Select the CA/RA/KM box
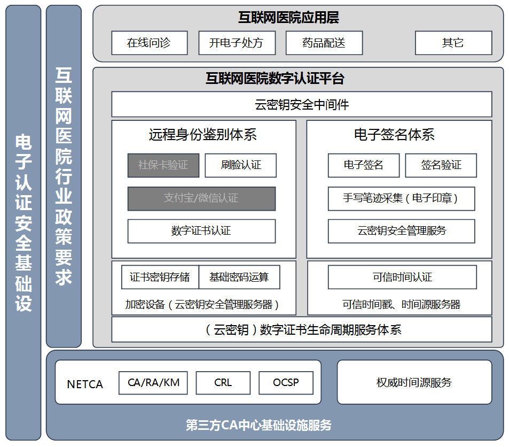This screenshot has width=509, height=447. (x=154, y=383)
